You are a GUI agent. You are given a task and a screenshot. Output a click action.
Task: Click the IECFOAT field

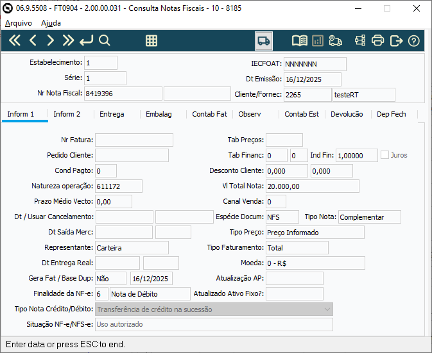click(315, 64)
